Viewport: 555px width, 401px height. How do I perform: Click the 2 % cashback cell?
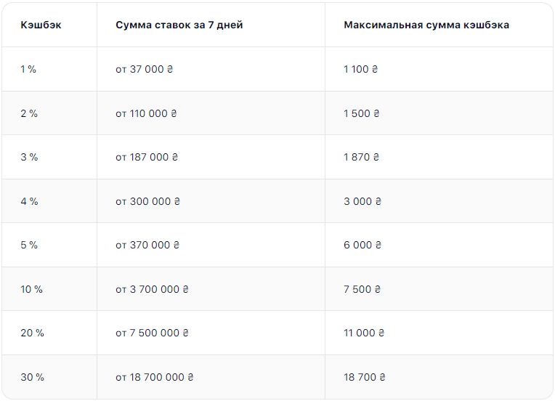tap(28, 113)
